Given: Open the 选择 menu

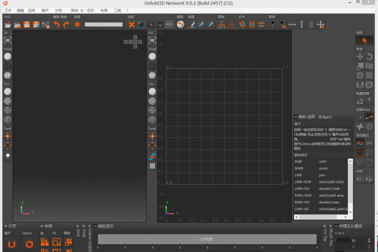Looking at the screenshot, I should 31,10.
